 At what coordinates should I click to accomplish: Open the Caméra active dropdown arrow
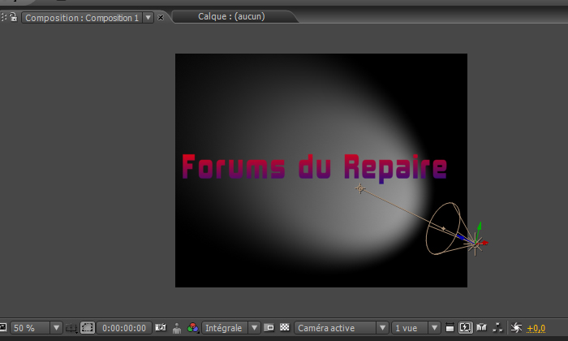382,328
